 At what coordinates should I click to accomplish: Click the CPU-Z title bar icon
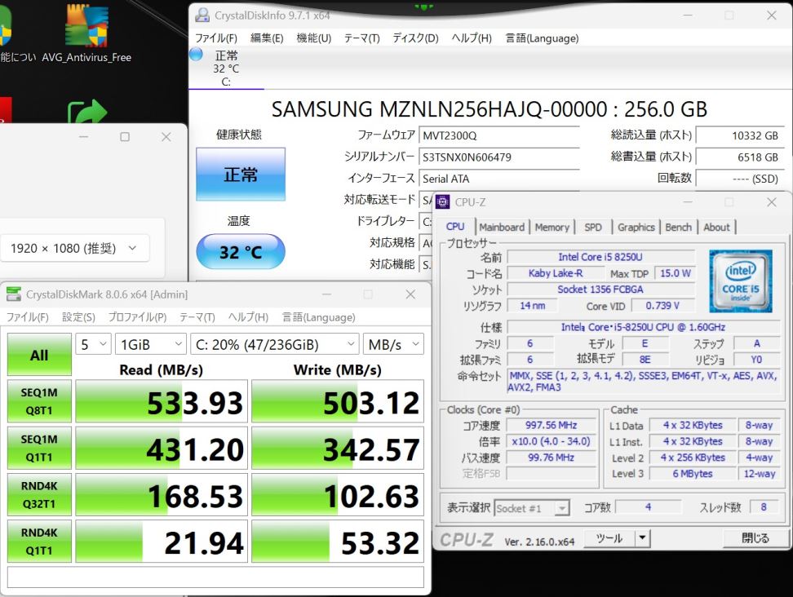pyautogui.click(x=442, y=202)
